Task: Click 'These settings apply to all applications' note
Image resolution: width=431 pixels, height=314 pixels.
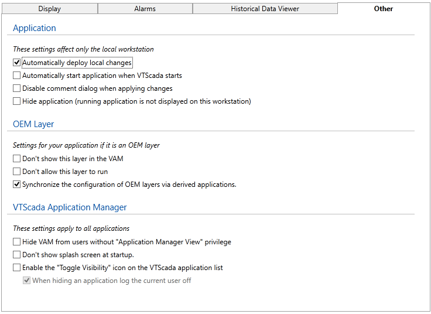Action: [71, 228]
